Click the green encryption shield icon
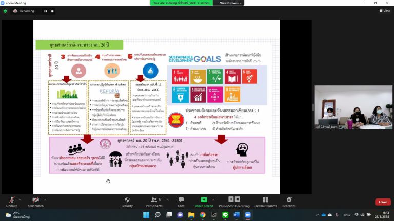This screenshot has height=221, width=394. pos(5,11)
